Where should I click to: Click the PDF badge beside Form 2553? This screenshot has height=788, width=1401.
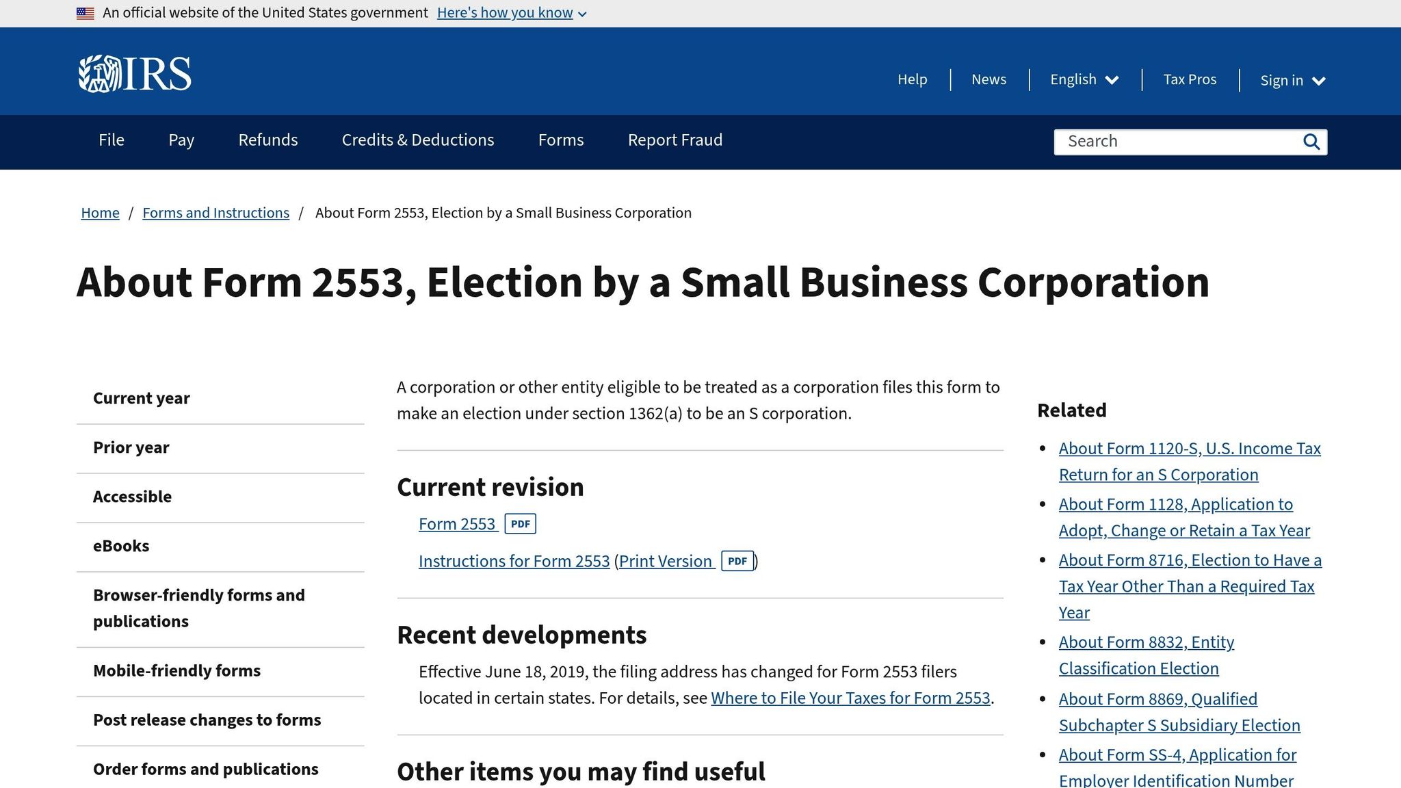click(x=520, y=524)
